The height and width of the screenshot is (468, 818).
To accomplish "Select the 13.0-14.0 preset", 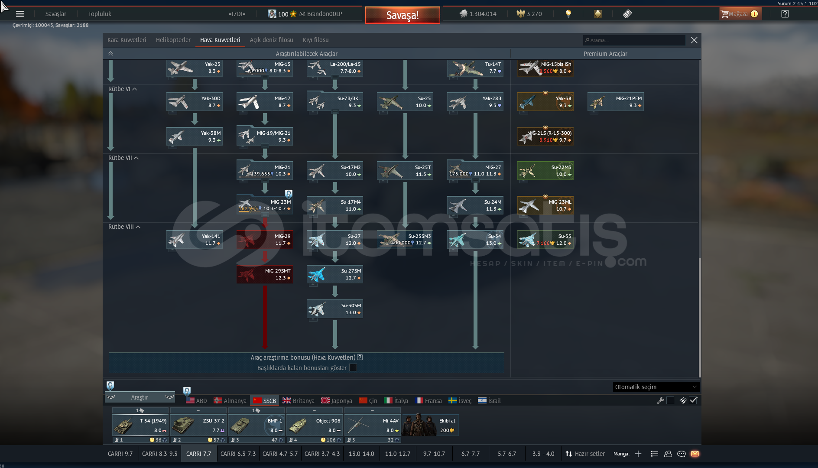I will [x=361, y=454].
